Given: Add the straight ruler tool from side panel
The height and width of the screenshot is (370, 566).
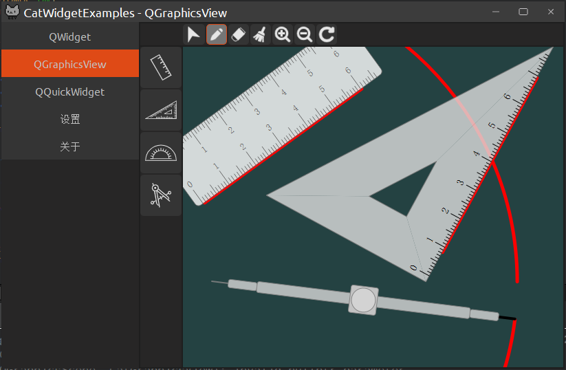Looking at the screenshot, I should [x=161, y=67].
